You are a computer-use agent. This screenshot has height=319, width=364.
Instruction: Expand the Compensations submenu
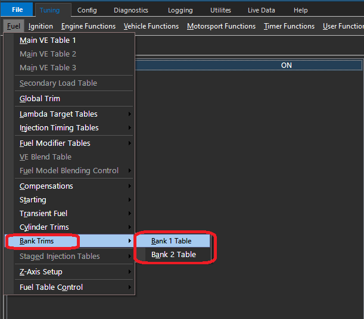click(46, 186)
